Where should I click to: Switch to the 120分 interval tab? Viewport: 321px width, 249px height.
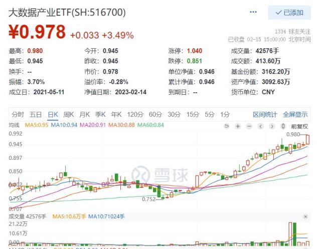click(135, 115)
